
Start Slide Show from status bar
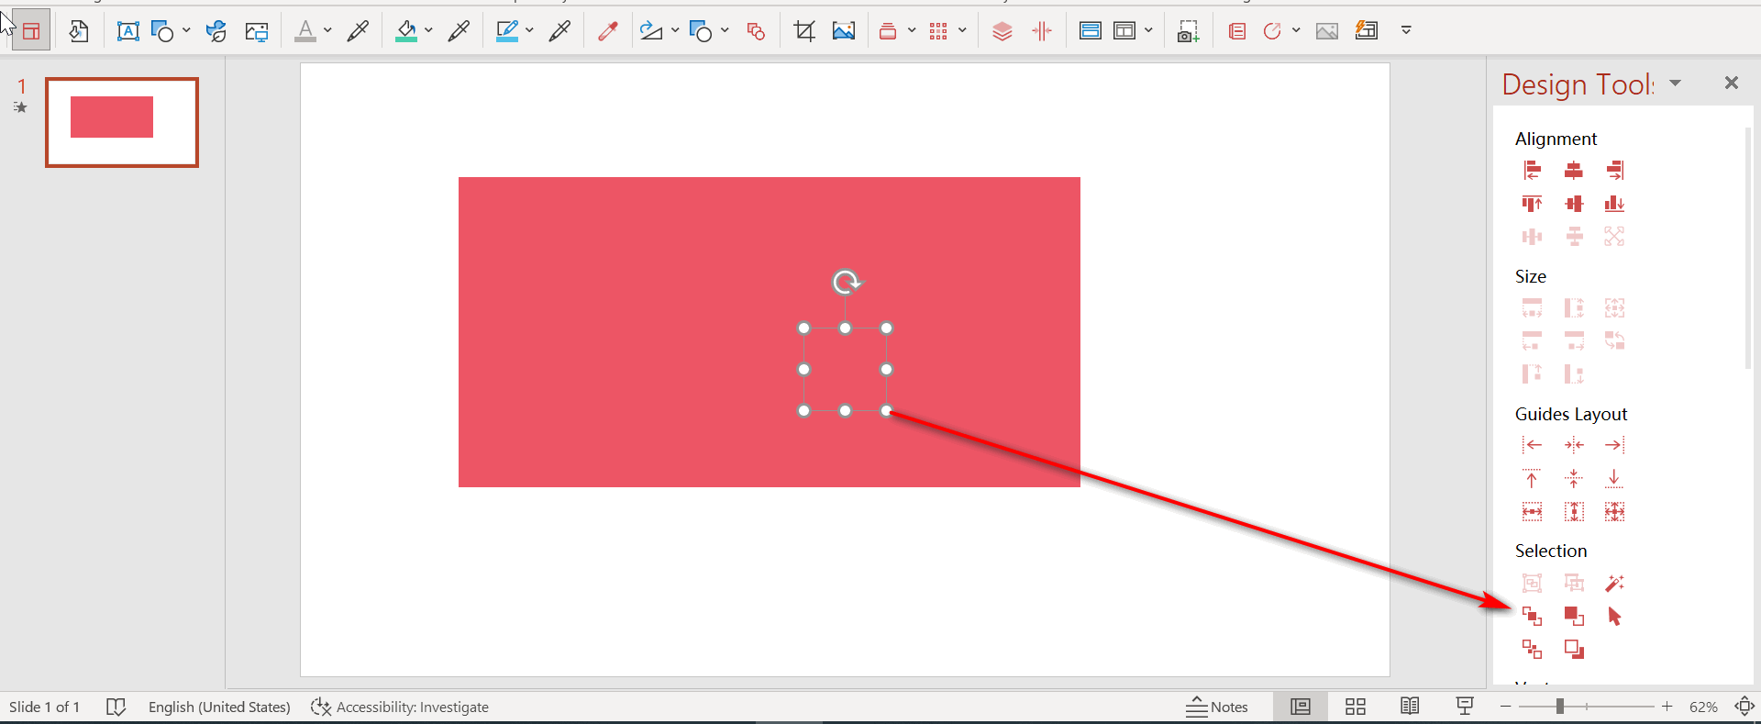1465,707
